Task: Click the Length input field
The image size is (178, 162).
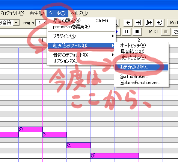Action: point(41,23)
